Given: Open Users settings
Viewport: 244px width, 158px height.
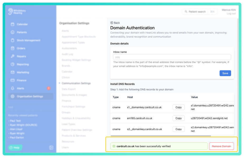Looking at the screenshot, I should (65, 147).
